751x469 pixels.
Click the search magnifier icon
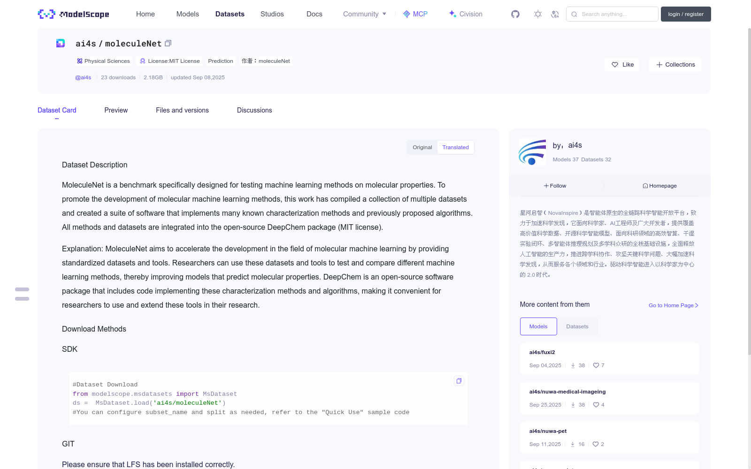coord(574,14)
